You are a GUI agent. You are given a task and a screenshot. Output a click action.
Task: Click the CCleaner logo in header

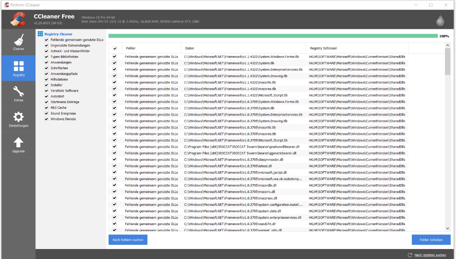[x=18, y=19]
